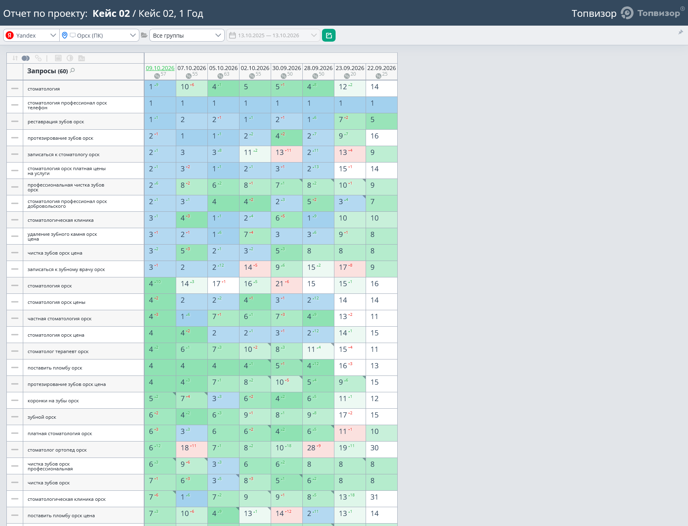Click the sort arrows icon in table toolbar
Viewport: 688px width, 526px height.
pos(15,58)
